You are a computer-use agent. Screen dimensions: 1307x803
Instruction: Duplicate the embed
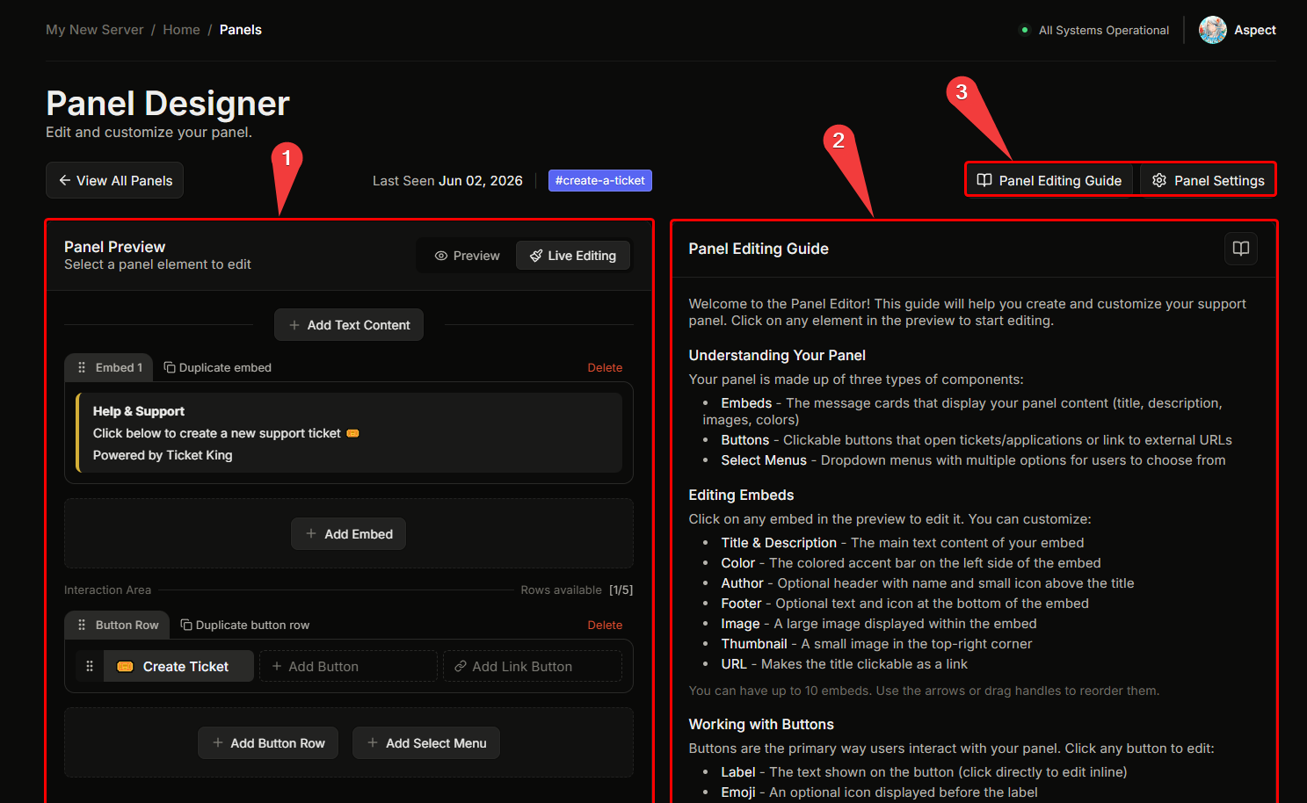coord(218,367)
